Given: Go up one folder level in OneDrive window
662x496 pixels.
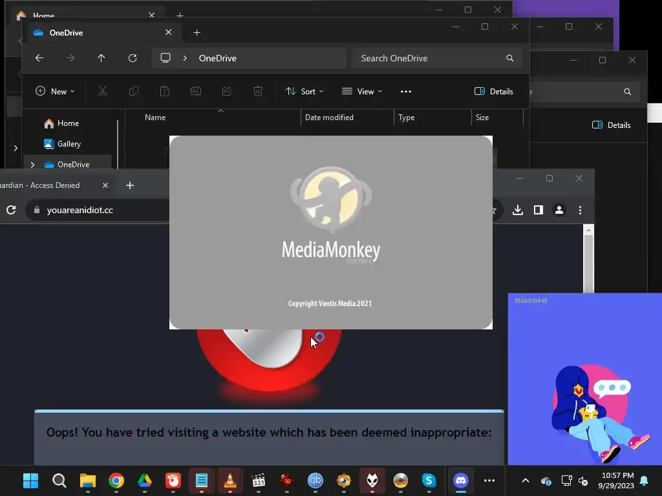Looking at the screenshot, I should tap(101, 58).
